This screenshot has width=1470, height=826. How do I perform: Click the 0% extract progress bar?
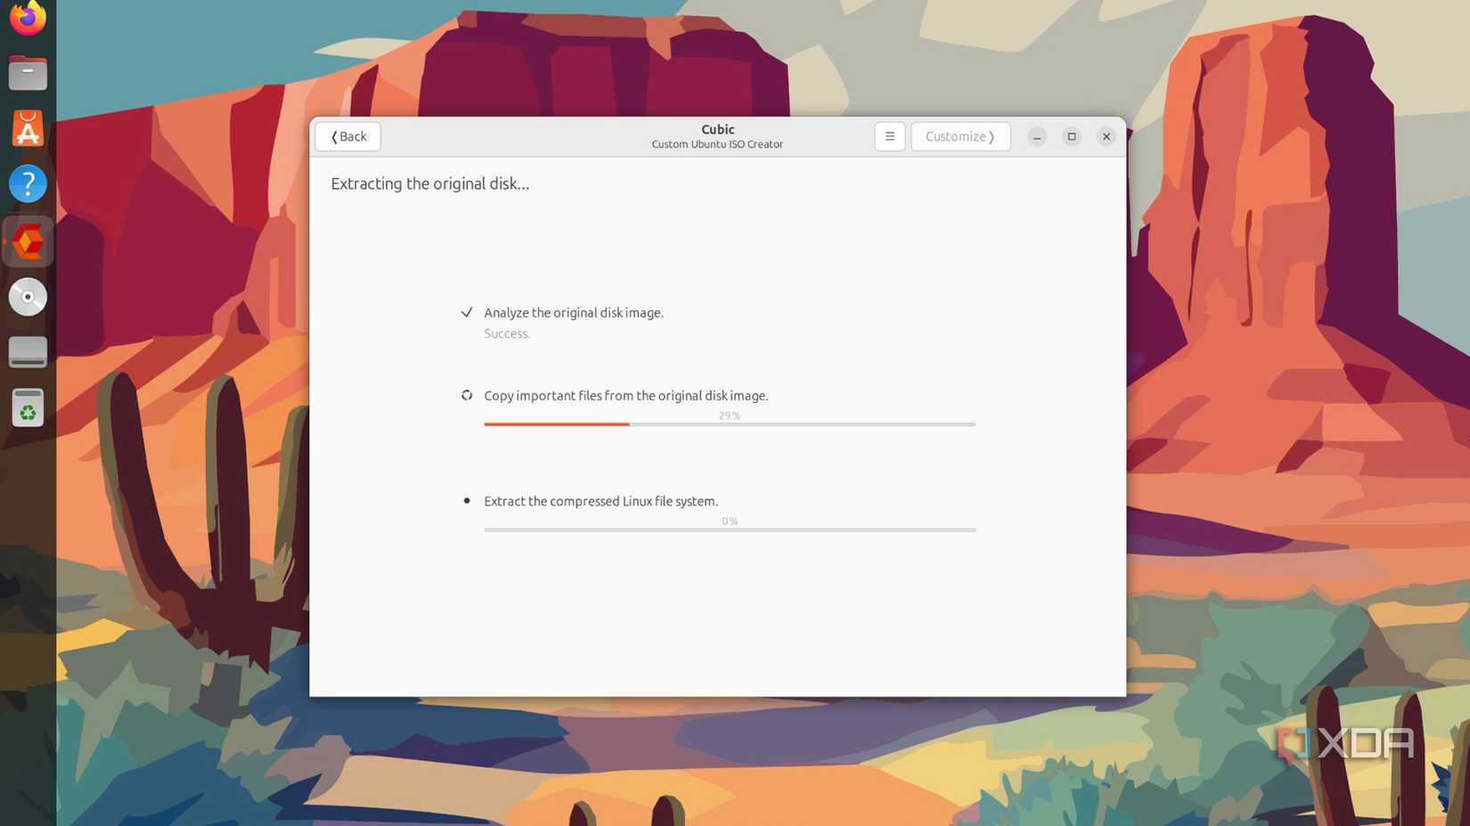tap(729, 530)
